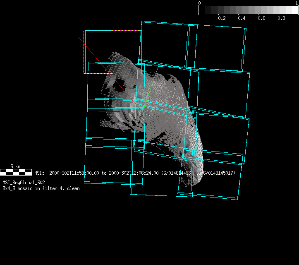Click the blue axis line
The image size is (299, 265).
tap(131, 112)
